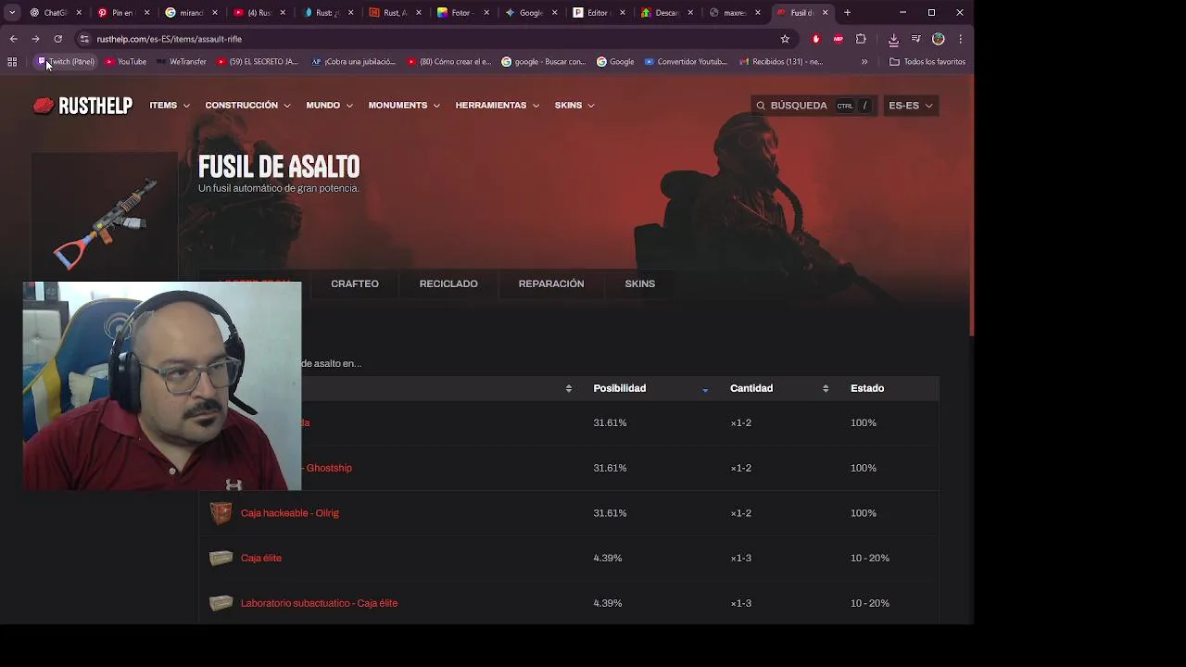This screenshot has height=667, width=1186.
Task: Click the browser forward arrow
Action: tap(35, 39)
